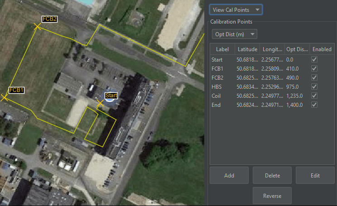This screenshot has width=337, height=206.
Task: Open the View Cal Points dropdown
Action: (236, 10)
